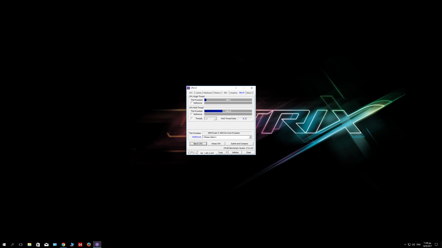Viewport: 442px width, 248px height.
Task: Click the CPU-Z title bar logo icon
Action: point(189,88)
